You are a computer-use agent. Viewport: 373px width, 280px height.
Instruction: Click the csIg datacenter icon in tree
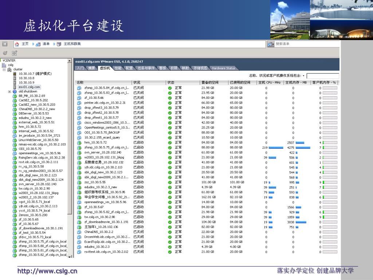point(4,65)
